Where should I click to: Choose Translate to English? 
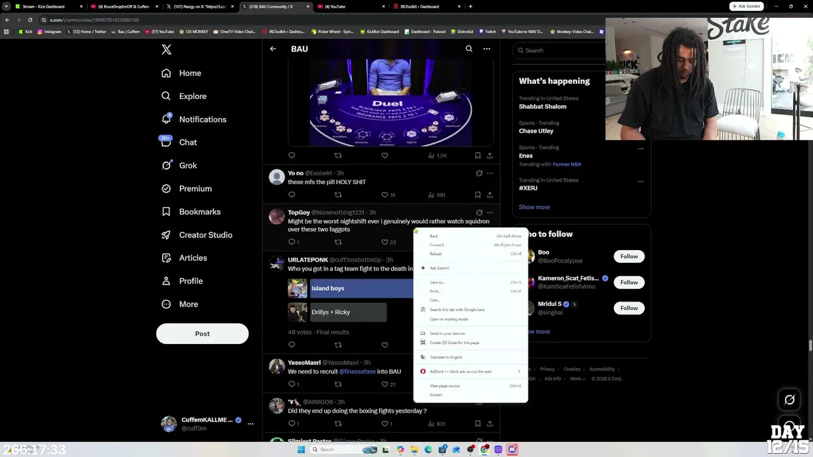pos(471,357)
